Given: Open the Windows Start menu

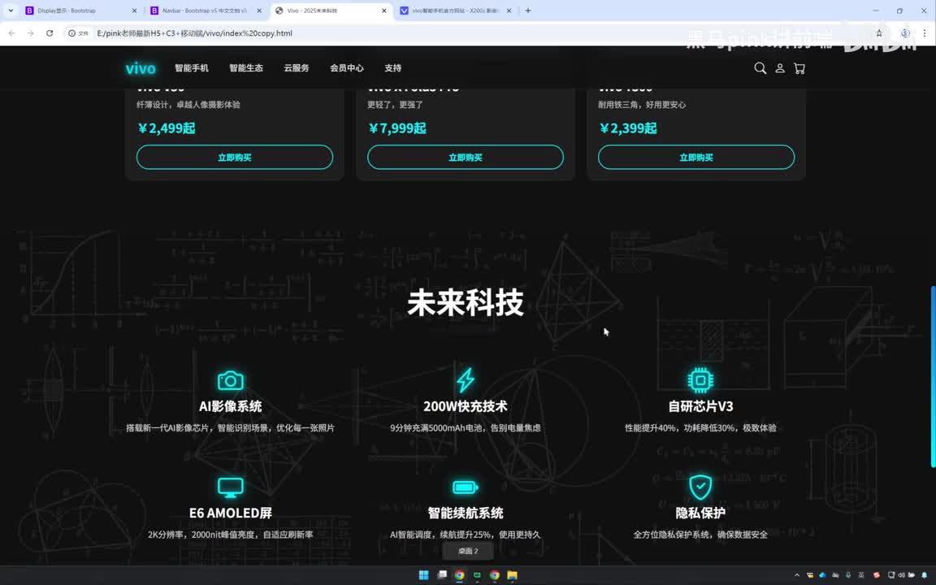Looking at the screenshot, I should click(x=424, y=575).
